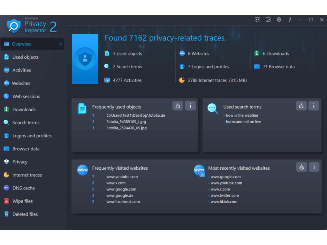Click the Most recently visited websites globe icon
Viewport: 327px width, 245px height.
click(199, 171)
